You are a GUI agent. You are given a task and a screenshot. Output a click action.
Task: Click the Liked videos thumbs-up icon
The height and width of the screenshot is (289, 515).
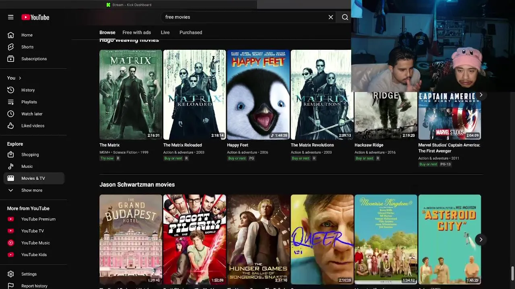tap(11, 126)
